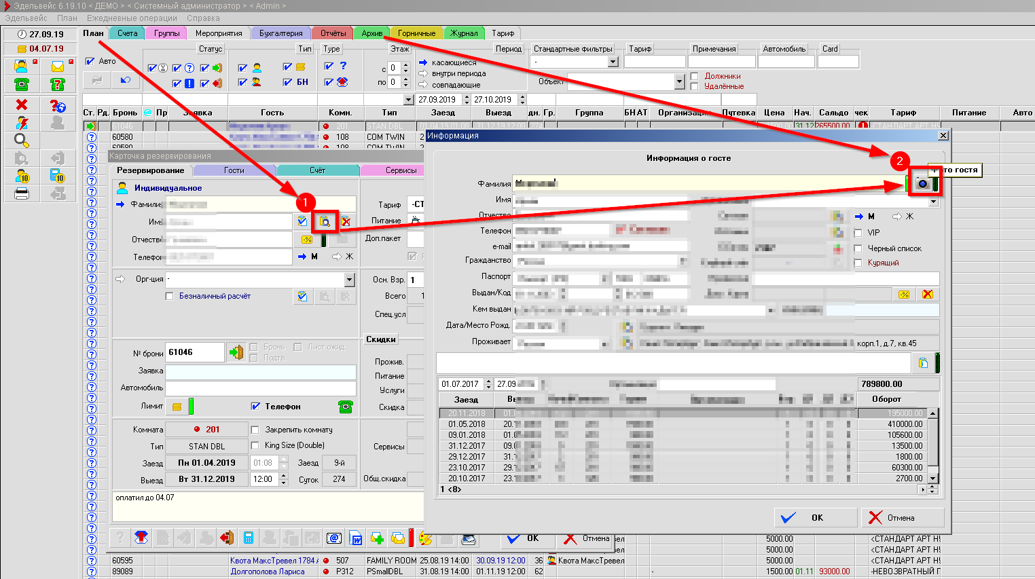The height and width of the screenshot is (579, 1035).
Task: Click the magnifying glass search icon in sidebar
Action: click(22, 141)
